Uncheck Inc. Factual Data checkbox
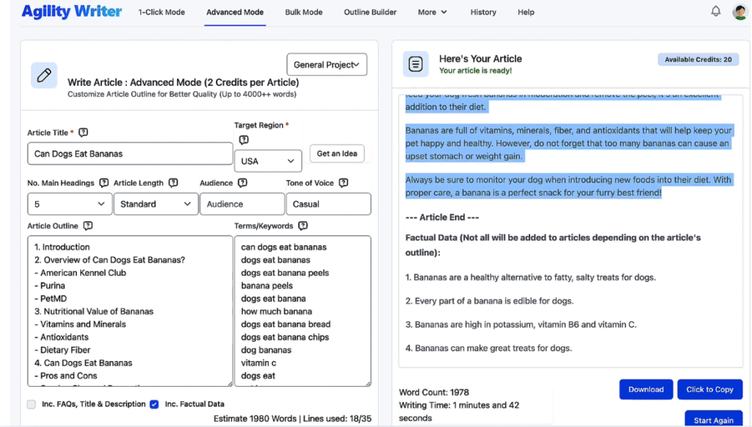This screenshot has height=427, width=752. coord(154,404)
